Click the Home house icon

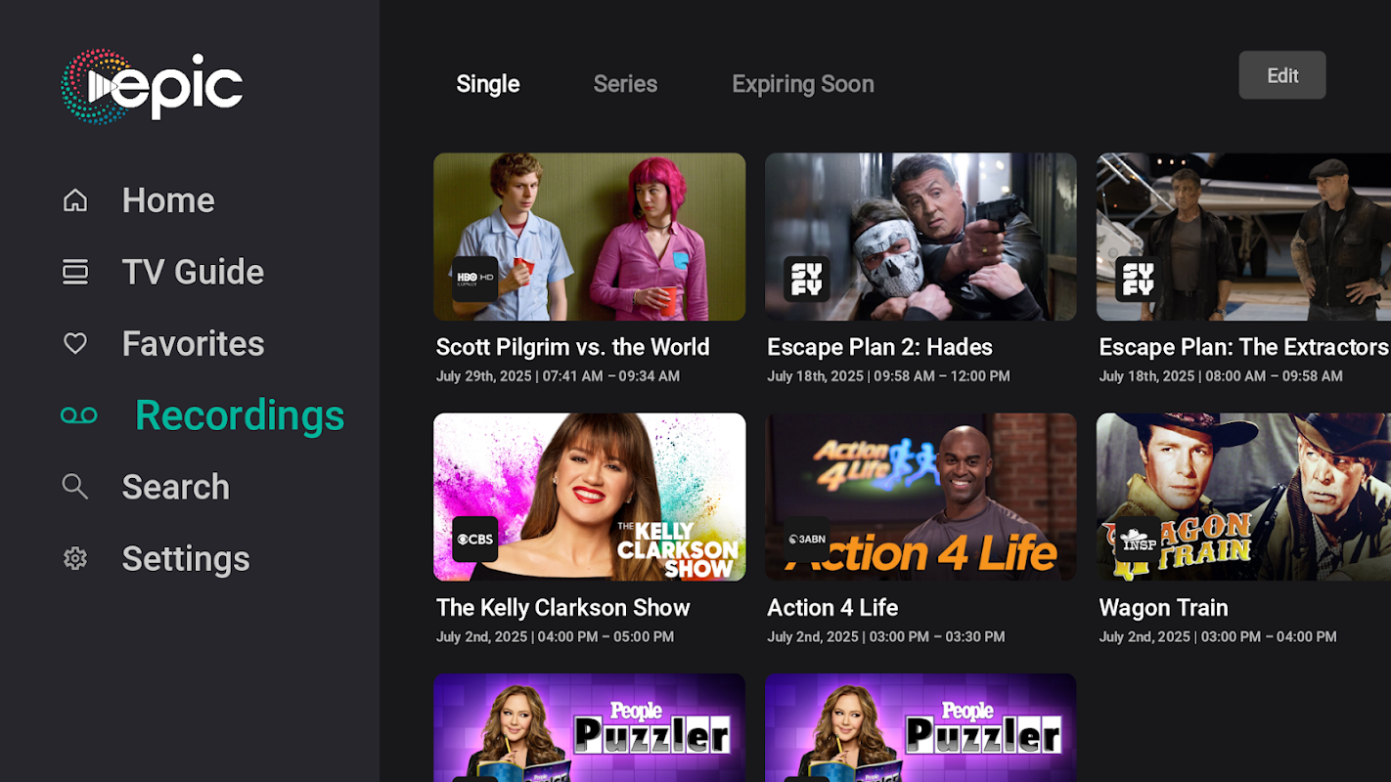(75, 200)
